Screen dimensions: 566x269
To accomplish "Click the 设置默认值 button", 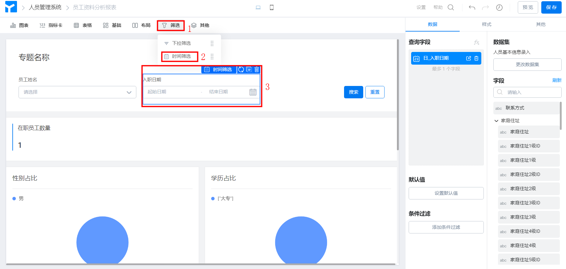I will pos(446,193).
